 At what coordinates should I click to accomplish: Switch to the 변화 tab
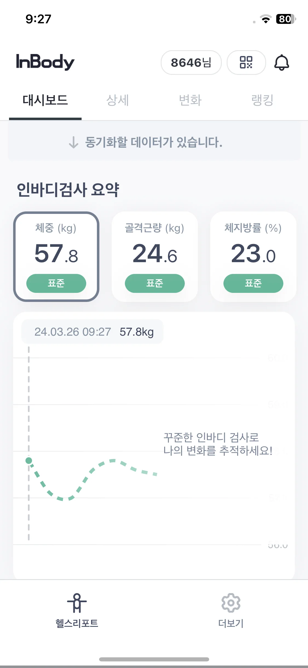(190, 100)
